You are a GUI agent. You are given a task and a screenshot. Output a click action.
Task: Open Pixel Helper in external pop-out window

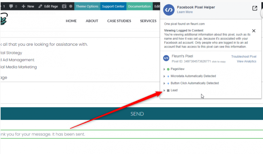coord(255,8)
